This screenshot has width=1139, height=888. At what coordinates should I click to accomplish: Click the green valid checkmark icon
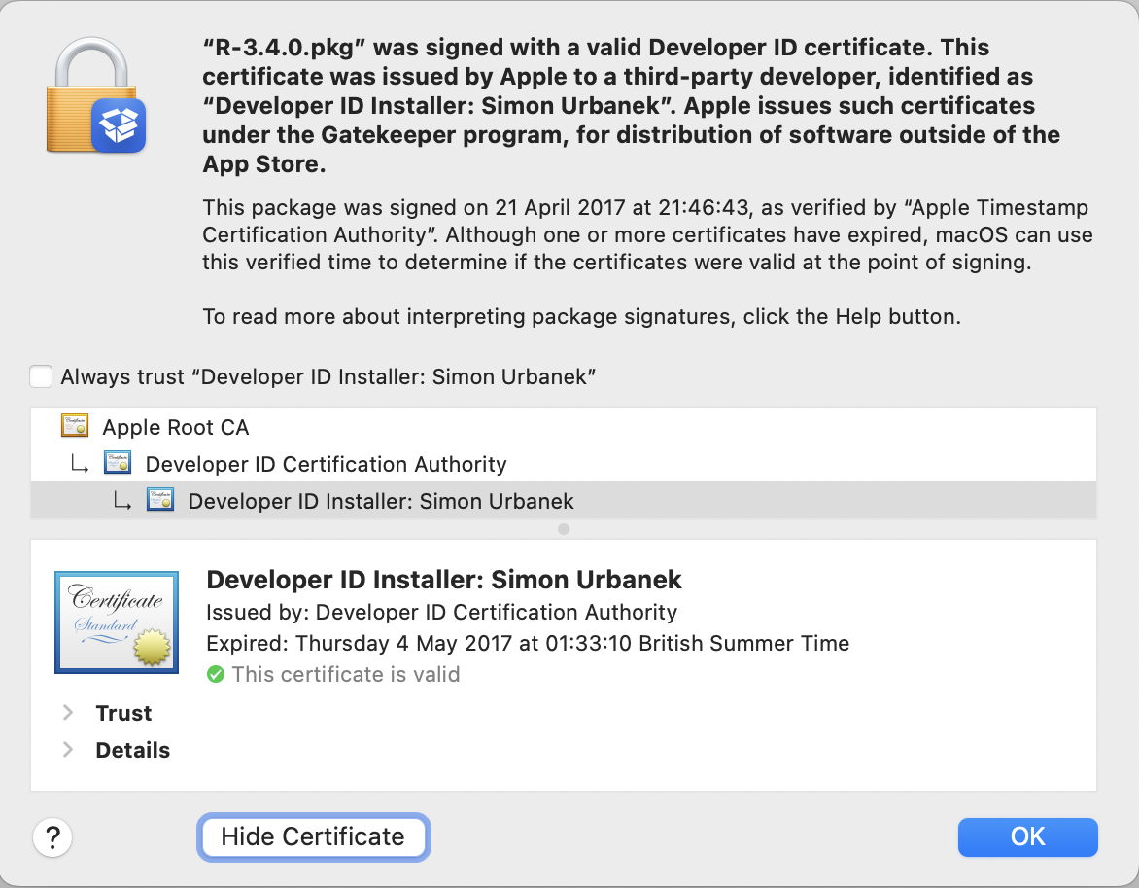pos(216,674)
